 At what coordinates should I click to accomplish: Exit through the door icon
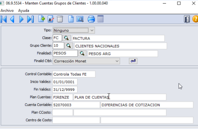[187, 19]
